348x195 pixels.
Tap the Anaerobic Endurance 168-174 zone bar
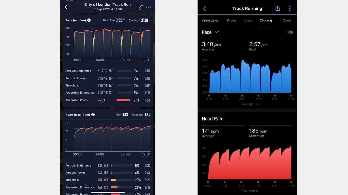pos(122,187)
